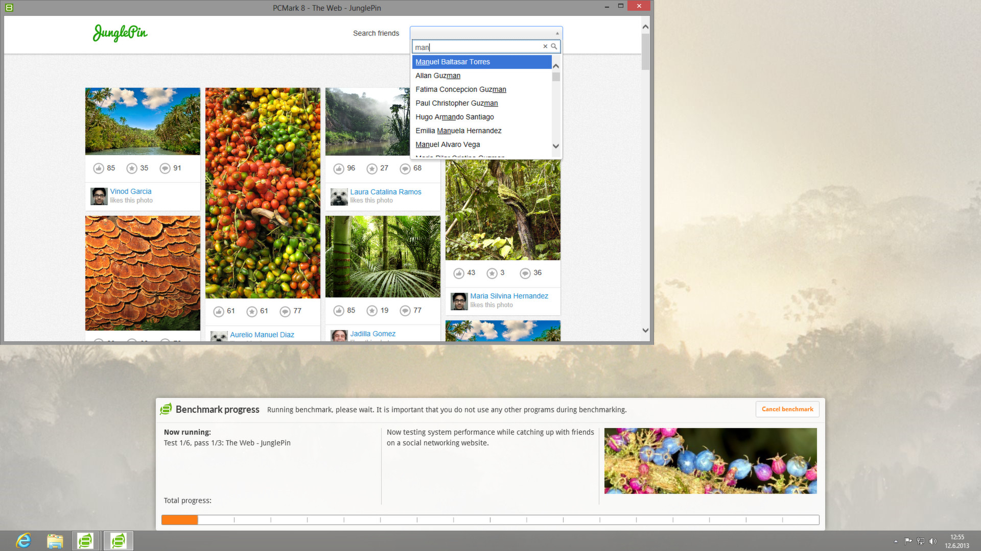
Task: Collapse the Search friends dropdown via its arrow
Action: (556, 33)
